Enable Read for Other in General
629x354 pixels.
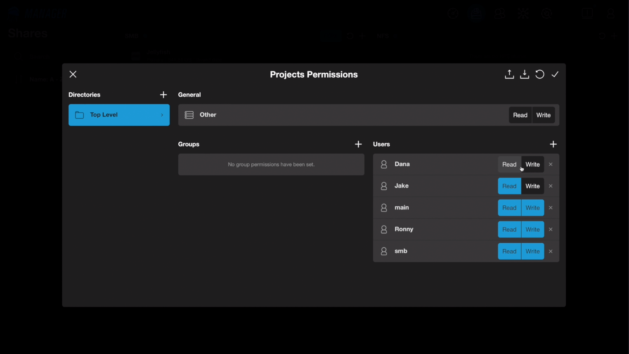[x=520, y=115]
